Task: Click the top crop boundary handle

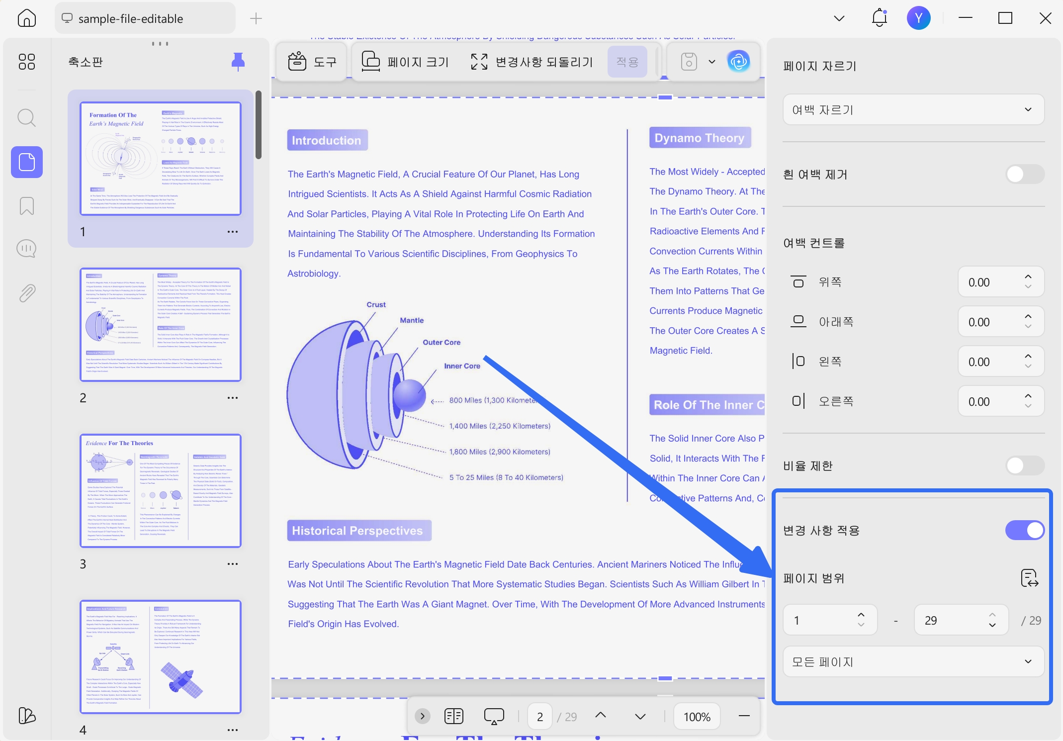Action: [665, 97]
